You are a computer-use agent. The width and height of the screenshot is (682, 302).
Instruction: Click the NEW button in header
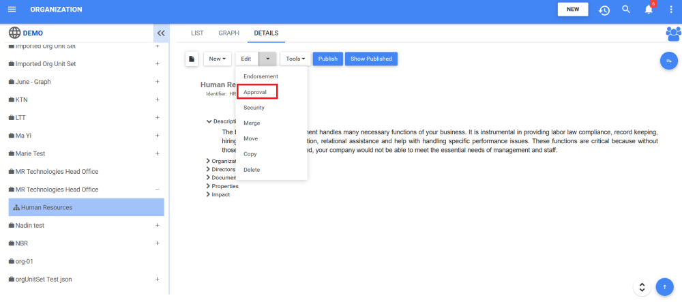(x=573, y=9)
